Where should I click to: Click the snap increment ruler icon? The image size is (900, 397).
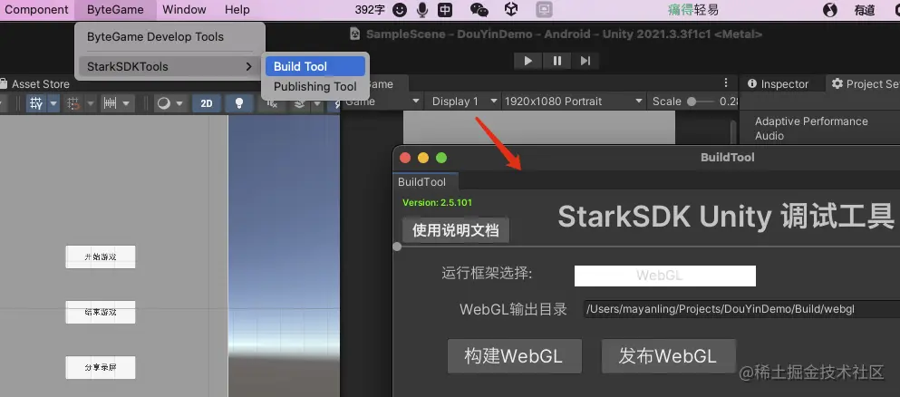point(111,103)
